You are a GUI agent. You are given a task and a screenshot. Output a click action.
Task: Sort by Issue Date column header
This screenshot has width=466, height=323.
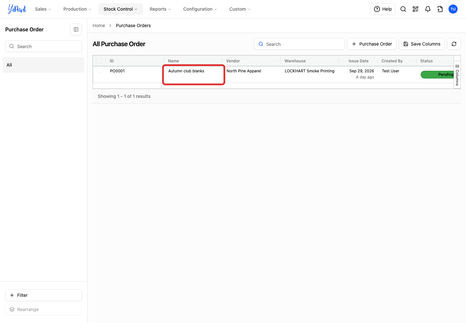point(359,61)
